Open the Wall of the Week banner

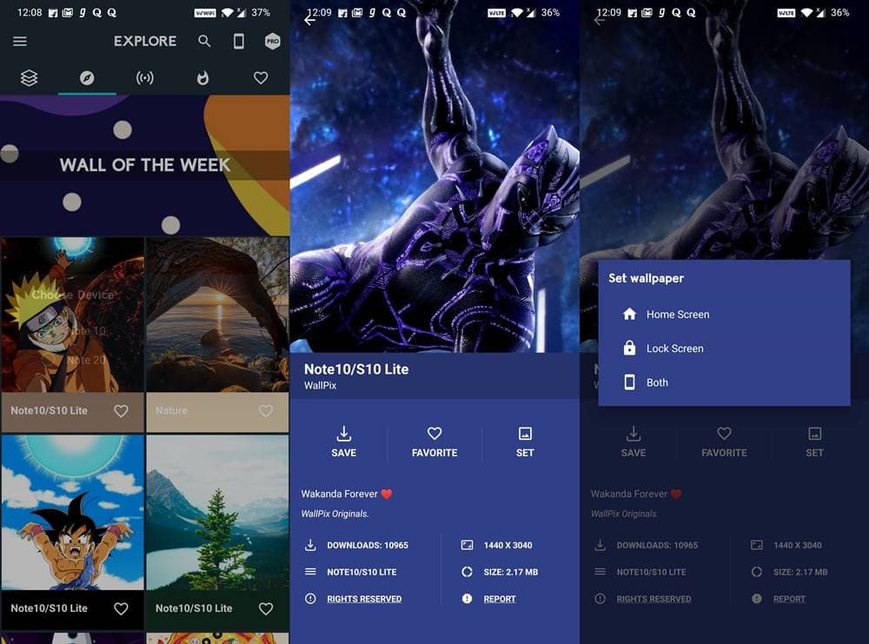tap(144, 165)
